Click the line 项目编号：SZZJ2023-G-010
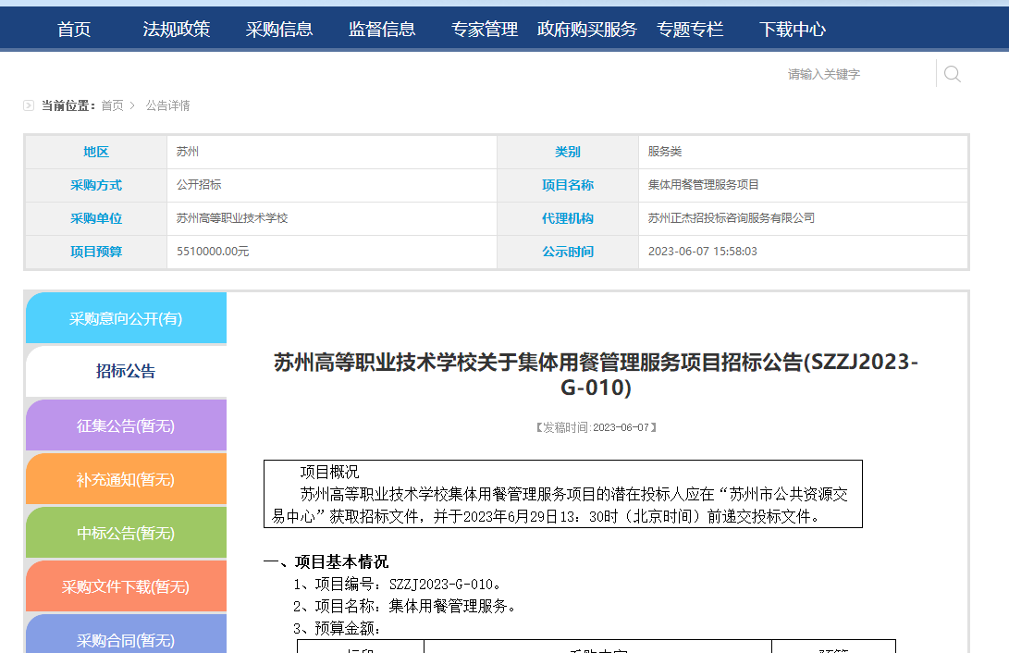 pos(397,585)
